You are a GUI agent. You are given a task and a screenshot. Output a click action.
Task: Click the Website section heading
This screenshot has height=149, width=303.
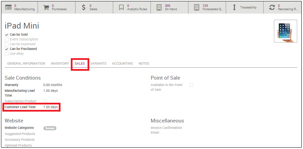click(x=14, y=121)
